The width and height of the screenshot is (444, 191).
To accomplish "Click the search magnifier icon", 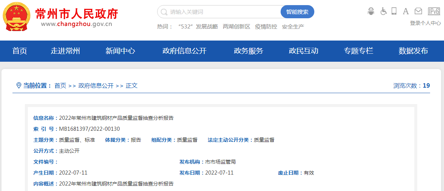I will pos(164,12).
